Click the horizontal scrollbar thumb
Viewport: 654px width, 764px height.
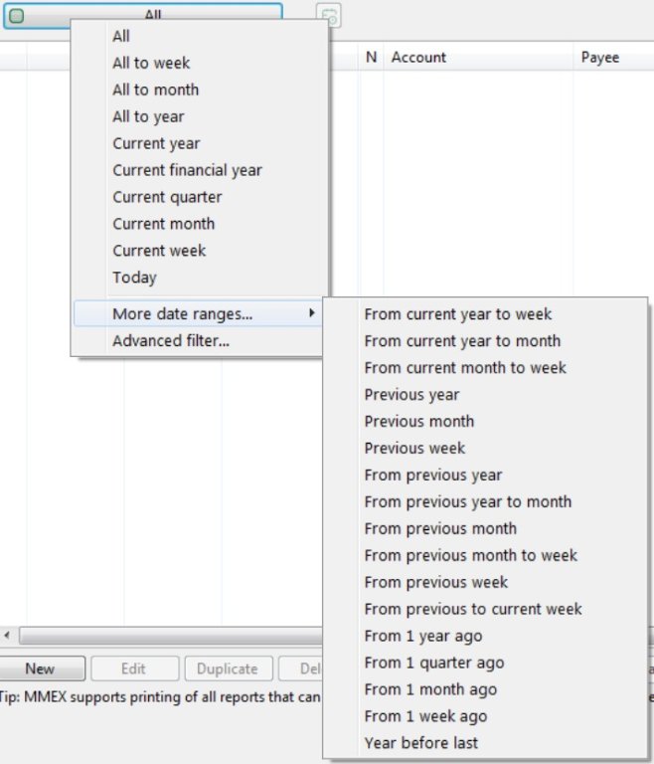(x=170, y=636)
